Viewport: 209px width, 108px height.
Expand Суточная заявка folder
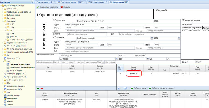pos(3,15)
